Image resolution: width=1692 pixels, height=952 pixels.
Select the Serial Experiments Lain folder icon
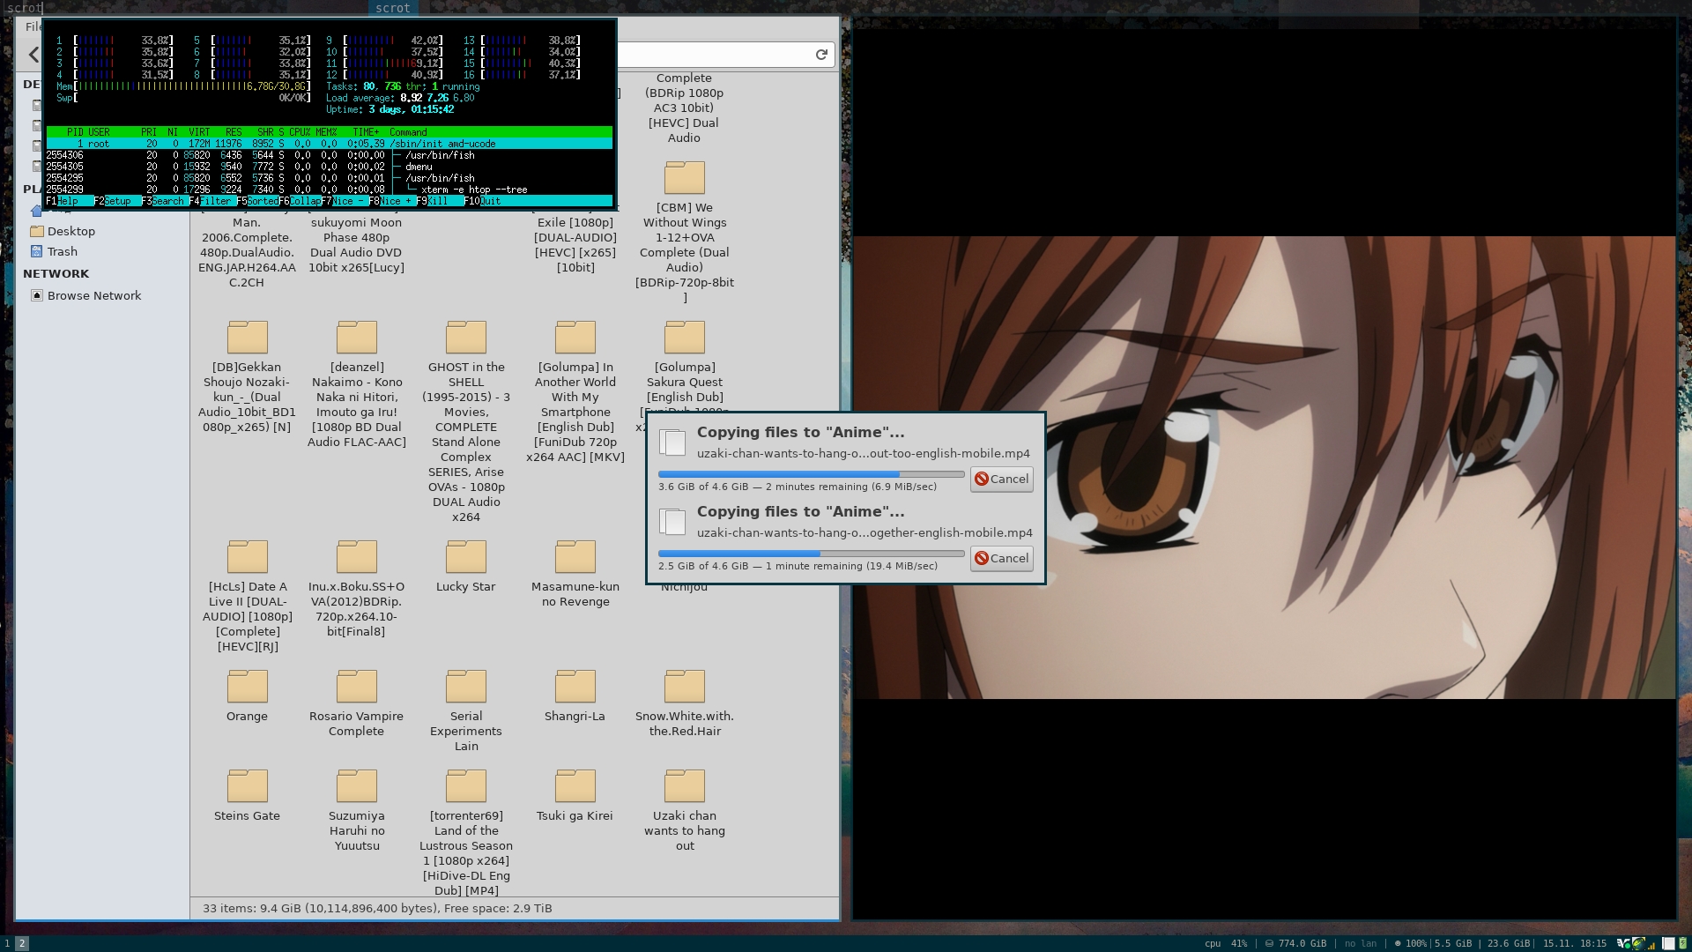(x=465, y=686)
